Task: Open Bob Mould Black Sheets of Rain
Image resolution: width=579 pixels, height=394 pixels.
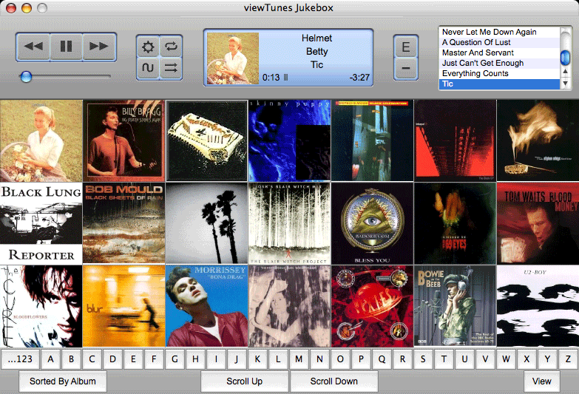Action: (124, 223)
